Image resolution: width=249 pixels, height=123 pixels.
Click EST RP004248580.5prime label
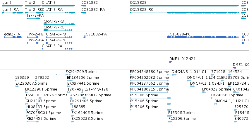(149, 72)
